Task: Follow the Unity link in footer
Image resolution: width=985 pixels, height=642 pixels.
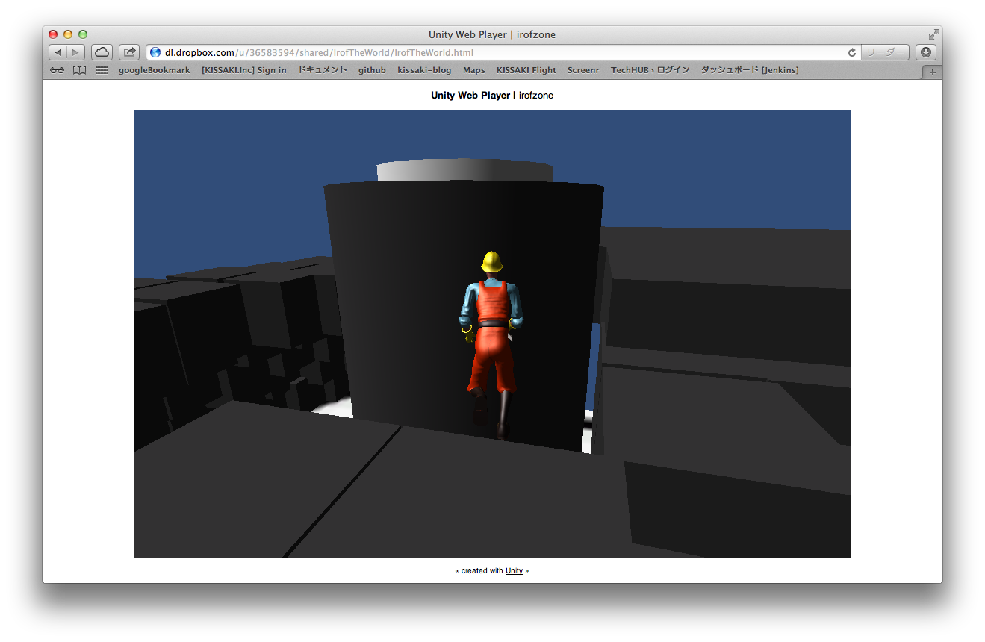Action: pos(514,571)
